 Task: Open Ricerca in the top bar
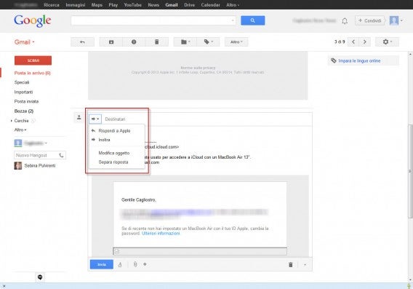tap(52, 5)
